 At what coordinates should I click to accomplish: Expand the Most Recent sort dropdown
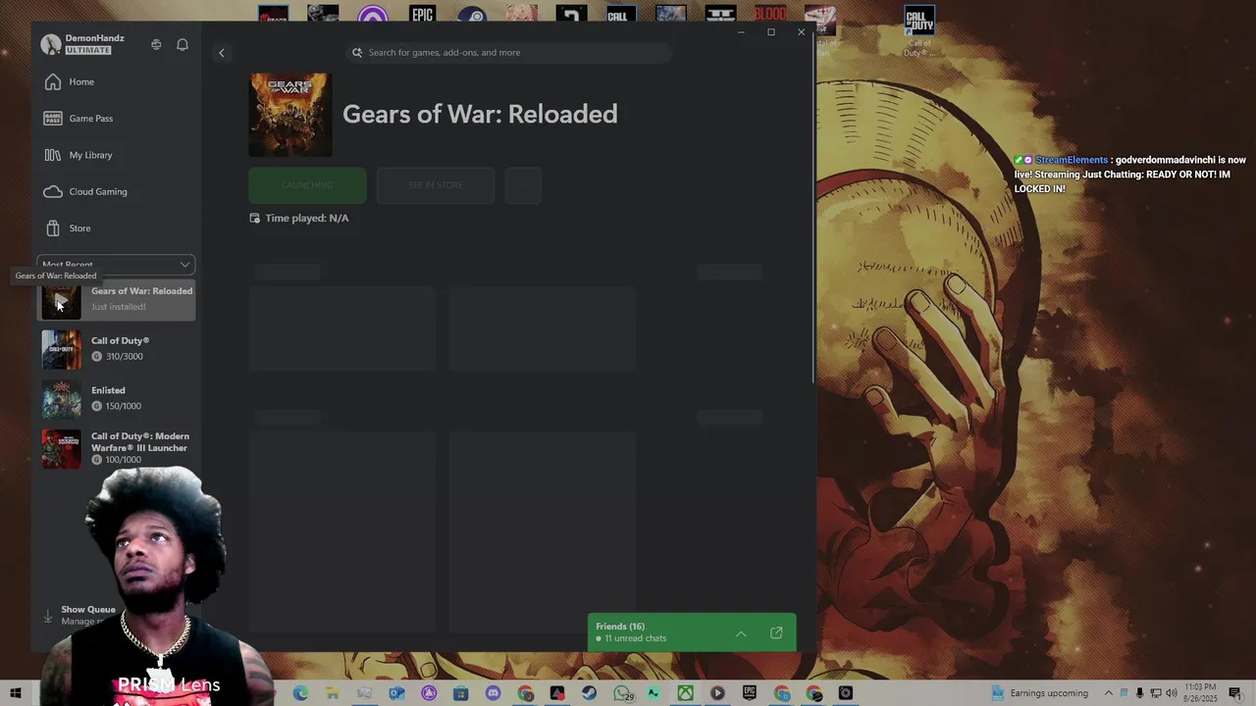click(116, 265)
